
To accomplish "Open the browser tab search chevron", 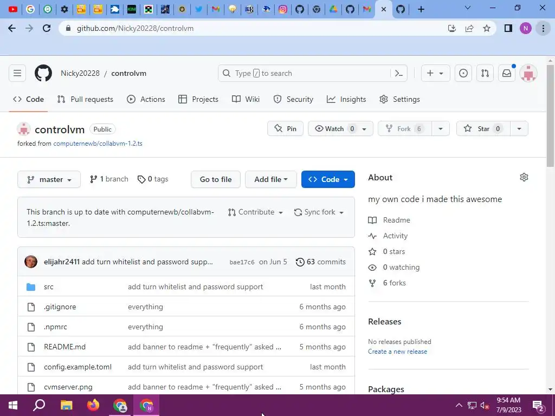I will (468, 8).
